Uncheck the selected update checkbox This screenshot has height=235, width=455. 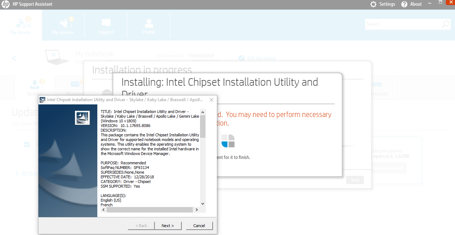point(27,144)
